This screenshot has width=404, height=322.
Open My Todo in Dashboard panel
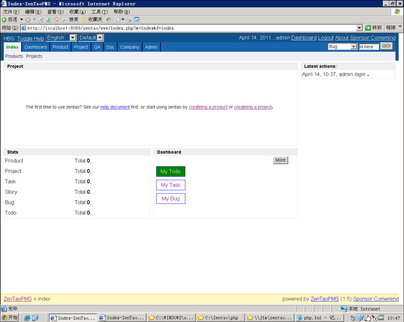click(171, 172)
